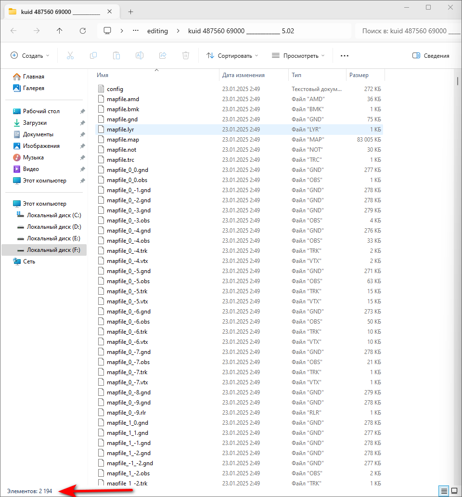Select Локальный диск (F:)
The height and width of the screenshot is (497, 462).
(44, 250)
